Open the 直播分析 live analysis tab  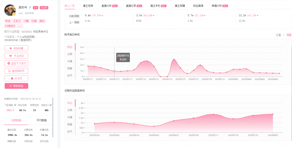tap(110, 6)
